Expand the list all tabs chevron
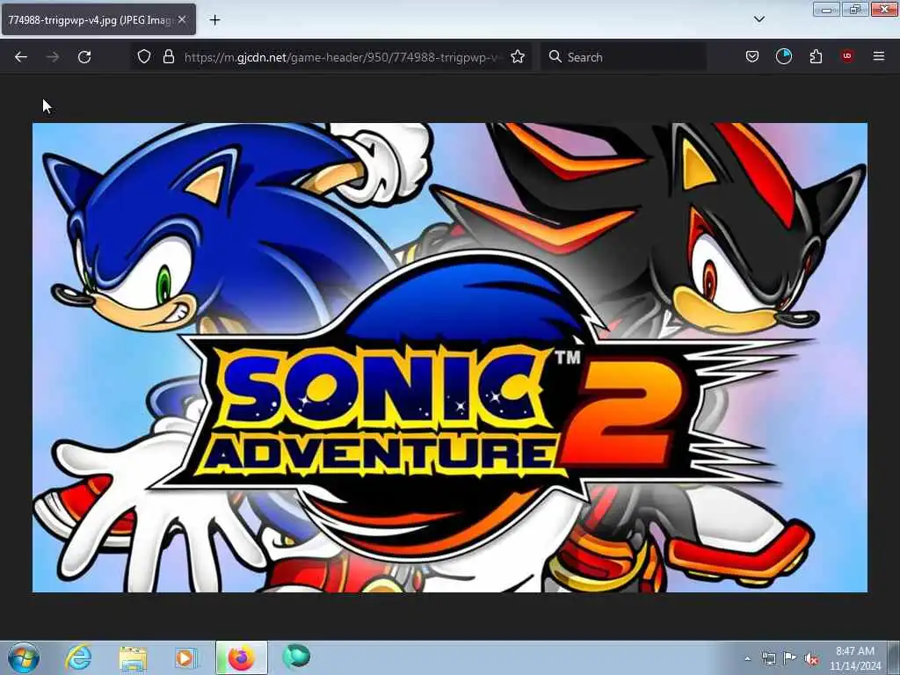 [x=759, y=19]
